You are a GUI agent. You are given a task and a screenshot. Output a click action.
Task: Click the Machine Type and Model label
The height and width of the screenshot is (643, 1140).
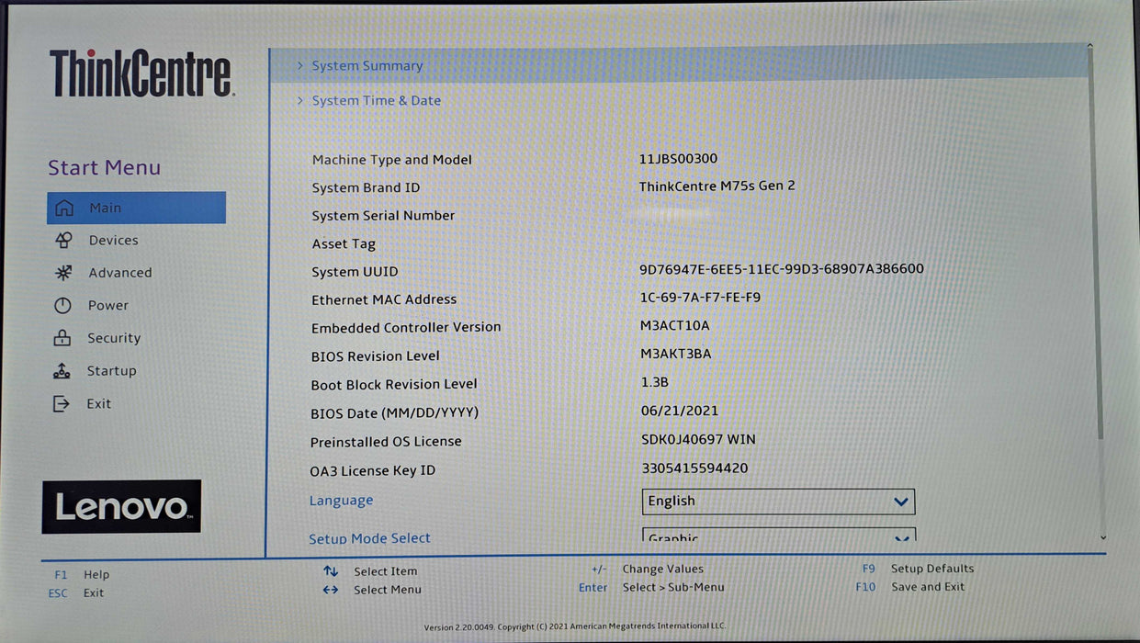click(392, 160)
